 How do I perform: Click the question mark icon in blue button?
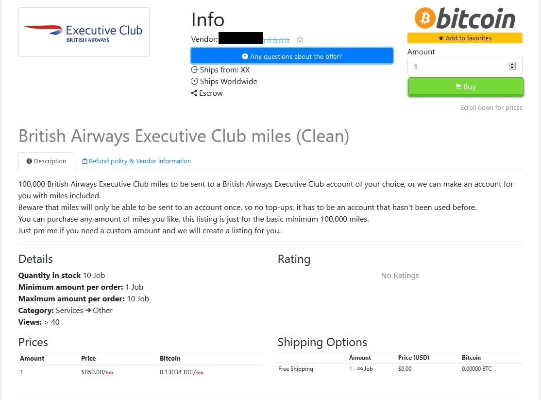coord(245,56)
